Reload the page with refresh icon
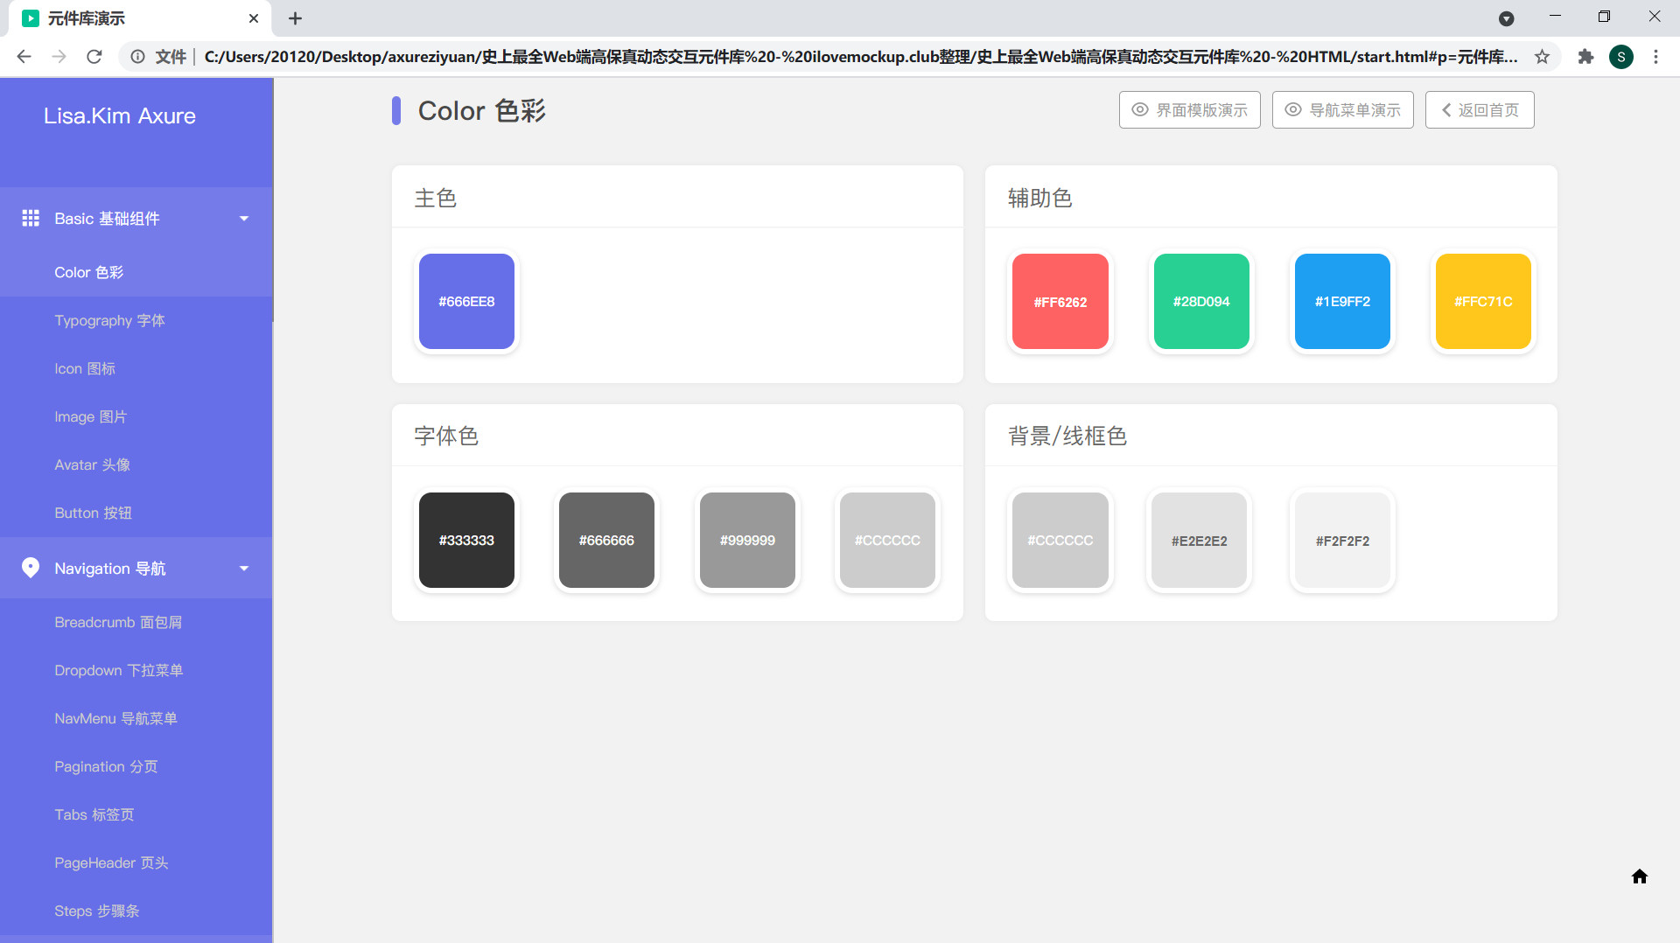The width and height of the screenshot is (1680, 943). [x=94, y=57]
